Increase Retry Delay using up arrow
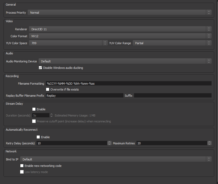Viewport: 218px width, 184px height. [109, 142]
